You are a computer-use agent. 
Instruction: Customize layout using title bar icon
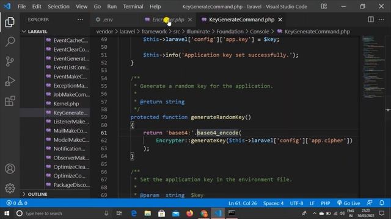[324, 7]
